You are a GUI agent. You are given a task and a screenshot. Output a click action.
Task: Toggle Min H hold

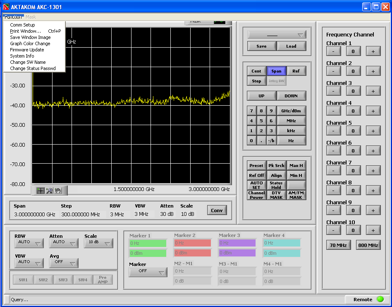(296, 176)
